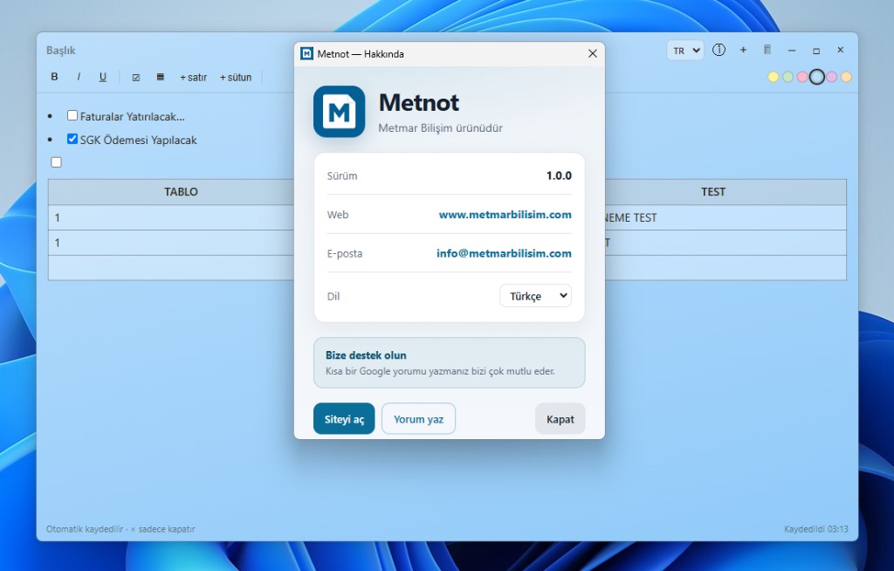Click the info@metmarbilisim.com email link
Image resolution: width=894 pixels, height=571 pixels.
click(504, 253)
